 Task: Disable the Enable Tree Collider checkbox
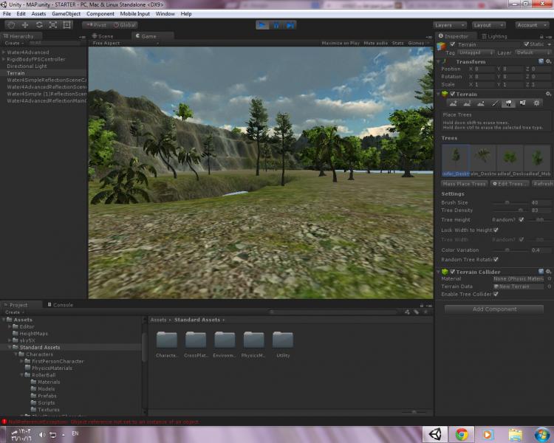pos(496,294)
